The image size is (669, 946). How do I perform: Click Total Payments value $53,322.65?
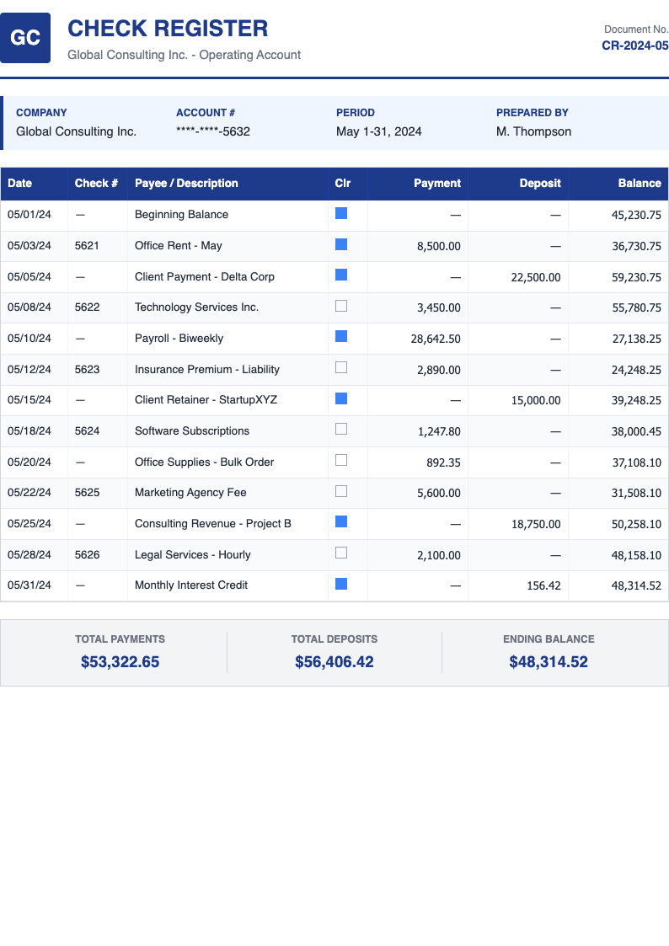click(x=120, y=662)
